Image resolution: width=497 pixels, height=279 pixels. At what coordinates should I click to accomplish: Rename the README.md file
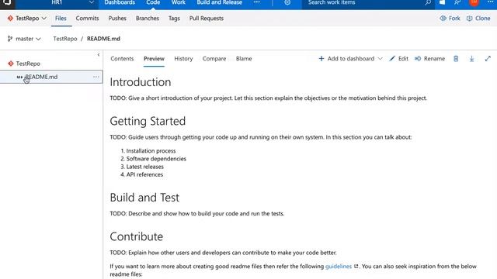[x=429, y=59]
